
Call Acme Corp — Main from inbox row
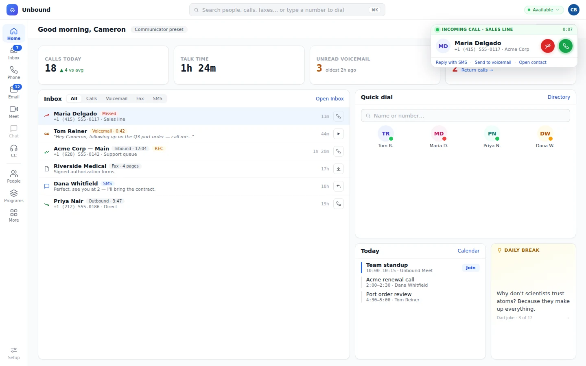click(339, 151)
